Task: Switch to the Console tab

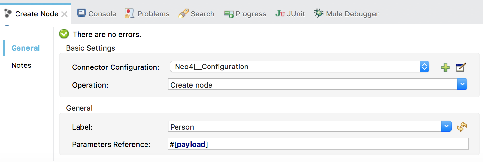Action: tap(96, 14)
